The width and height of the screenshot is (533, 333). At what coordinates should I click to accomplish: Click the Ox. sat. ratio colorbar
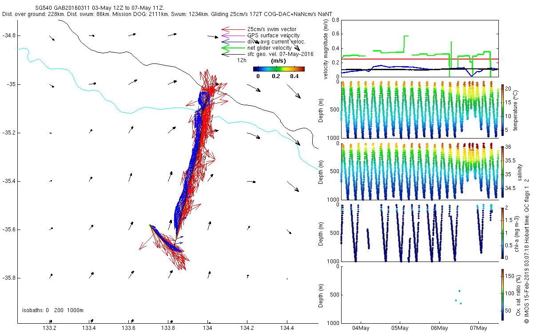coord(502,294)
